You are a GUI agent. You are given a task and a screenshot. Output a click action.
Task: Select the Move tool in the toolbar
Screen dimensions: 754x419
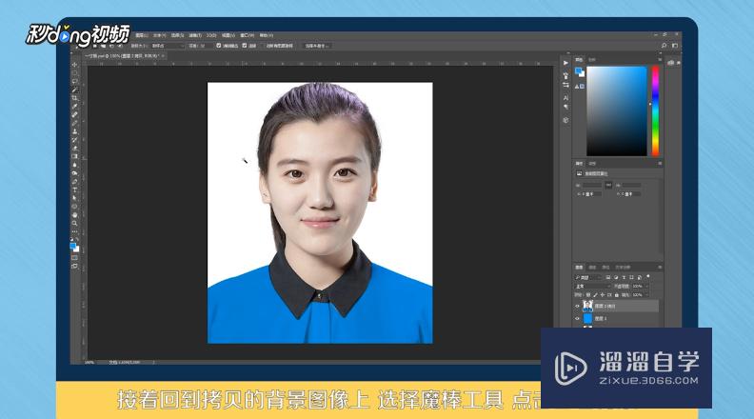74,65
